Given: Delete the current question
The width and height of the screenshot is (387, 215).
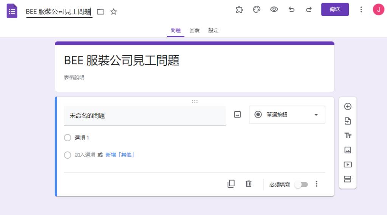Looking at the screenshot, I should [x=249, y=184].
